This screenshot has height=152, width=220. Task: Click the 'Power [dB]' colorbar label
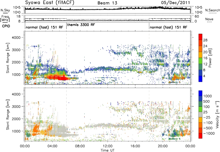(210, 58)
